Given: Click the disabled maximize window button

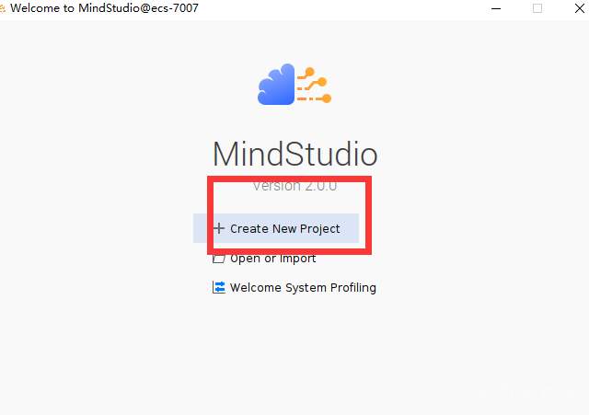Looking at the screenshot, I should click(x=537, y=8).
